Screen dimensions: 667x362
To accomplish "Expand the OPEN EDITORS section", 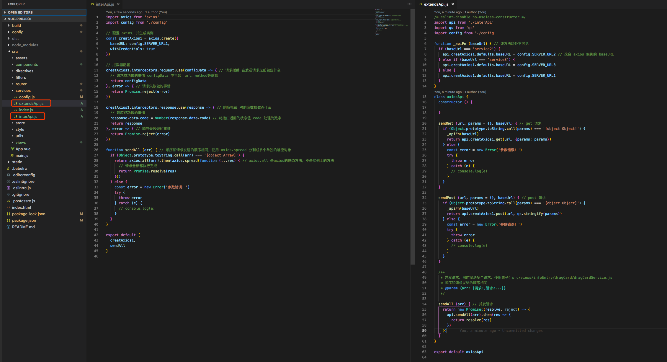I will point(20,12).
